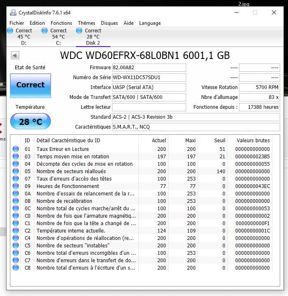Click raw value 00000000001C

coord(253,231)
